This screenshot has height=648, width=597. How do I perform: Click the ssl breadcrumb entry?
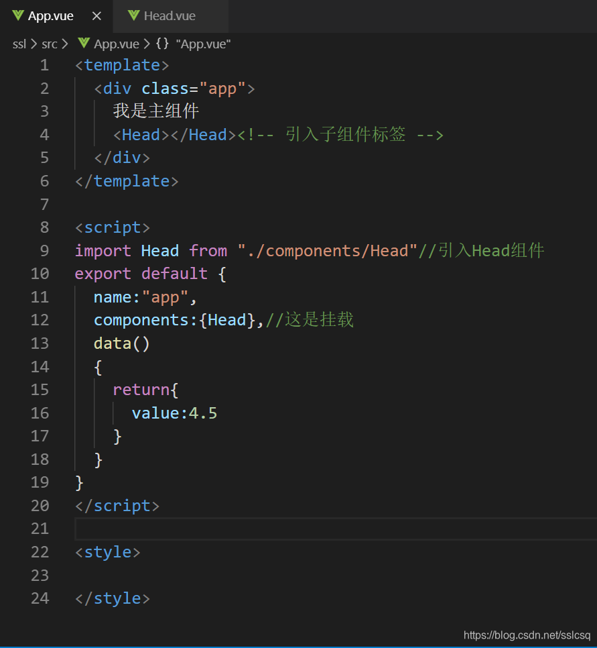point(19,44)
